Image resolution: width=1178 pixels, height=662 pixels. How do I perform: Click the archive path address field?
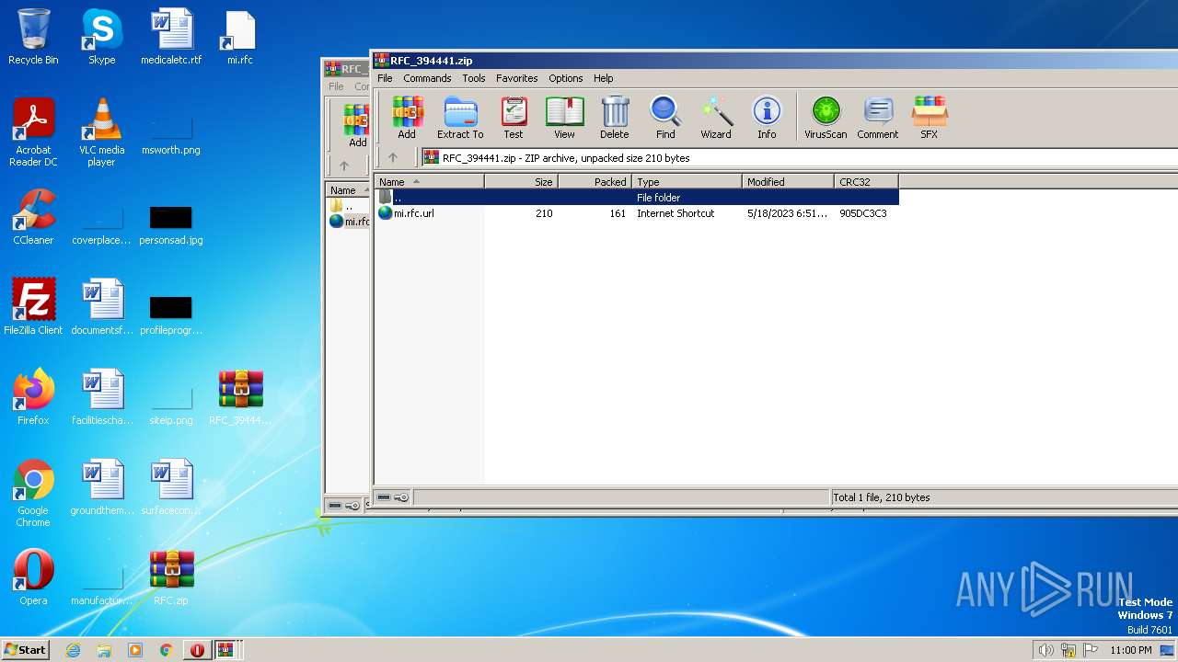[x=799, y=158]
